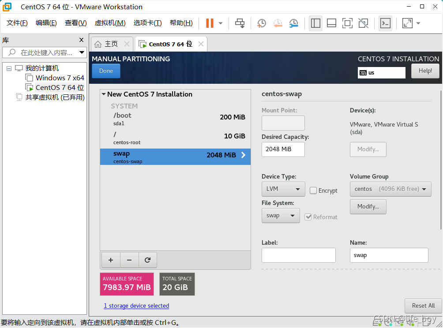Toggle the Reformat checkbox
Screen dimensions: 443x328
[x=308, y=217]
